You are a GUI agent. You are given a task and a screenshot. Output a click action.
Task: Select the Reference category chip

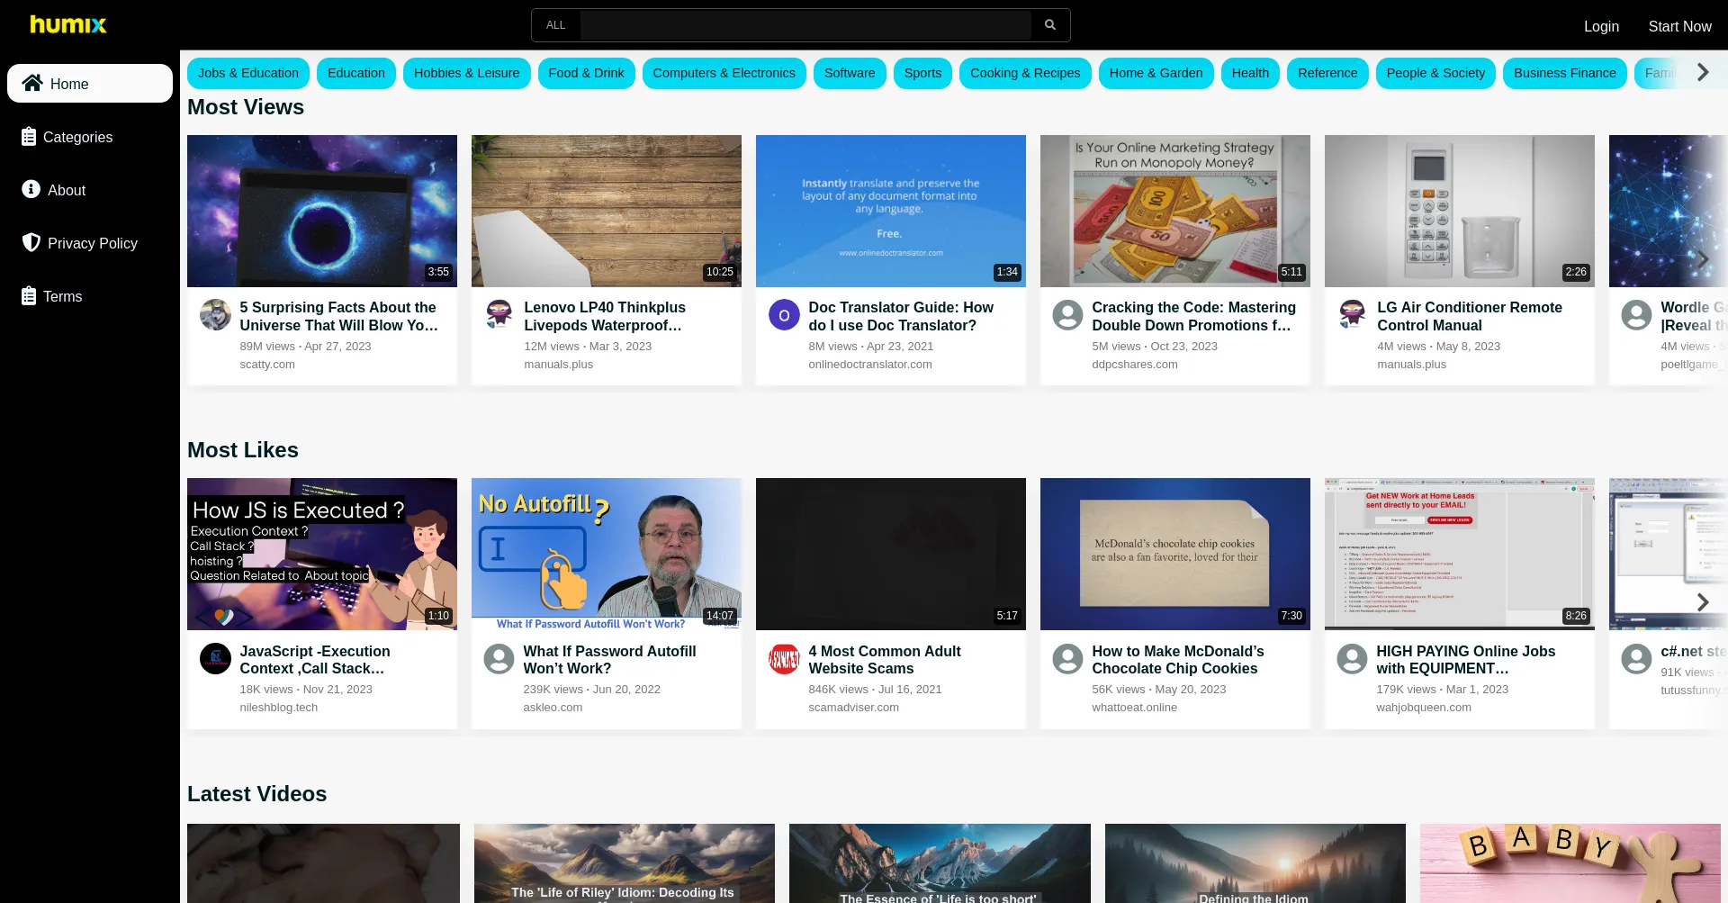(1327, 73)
